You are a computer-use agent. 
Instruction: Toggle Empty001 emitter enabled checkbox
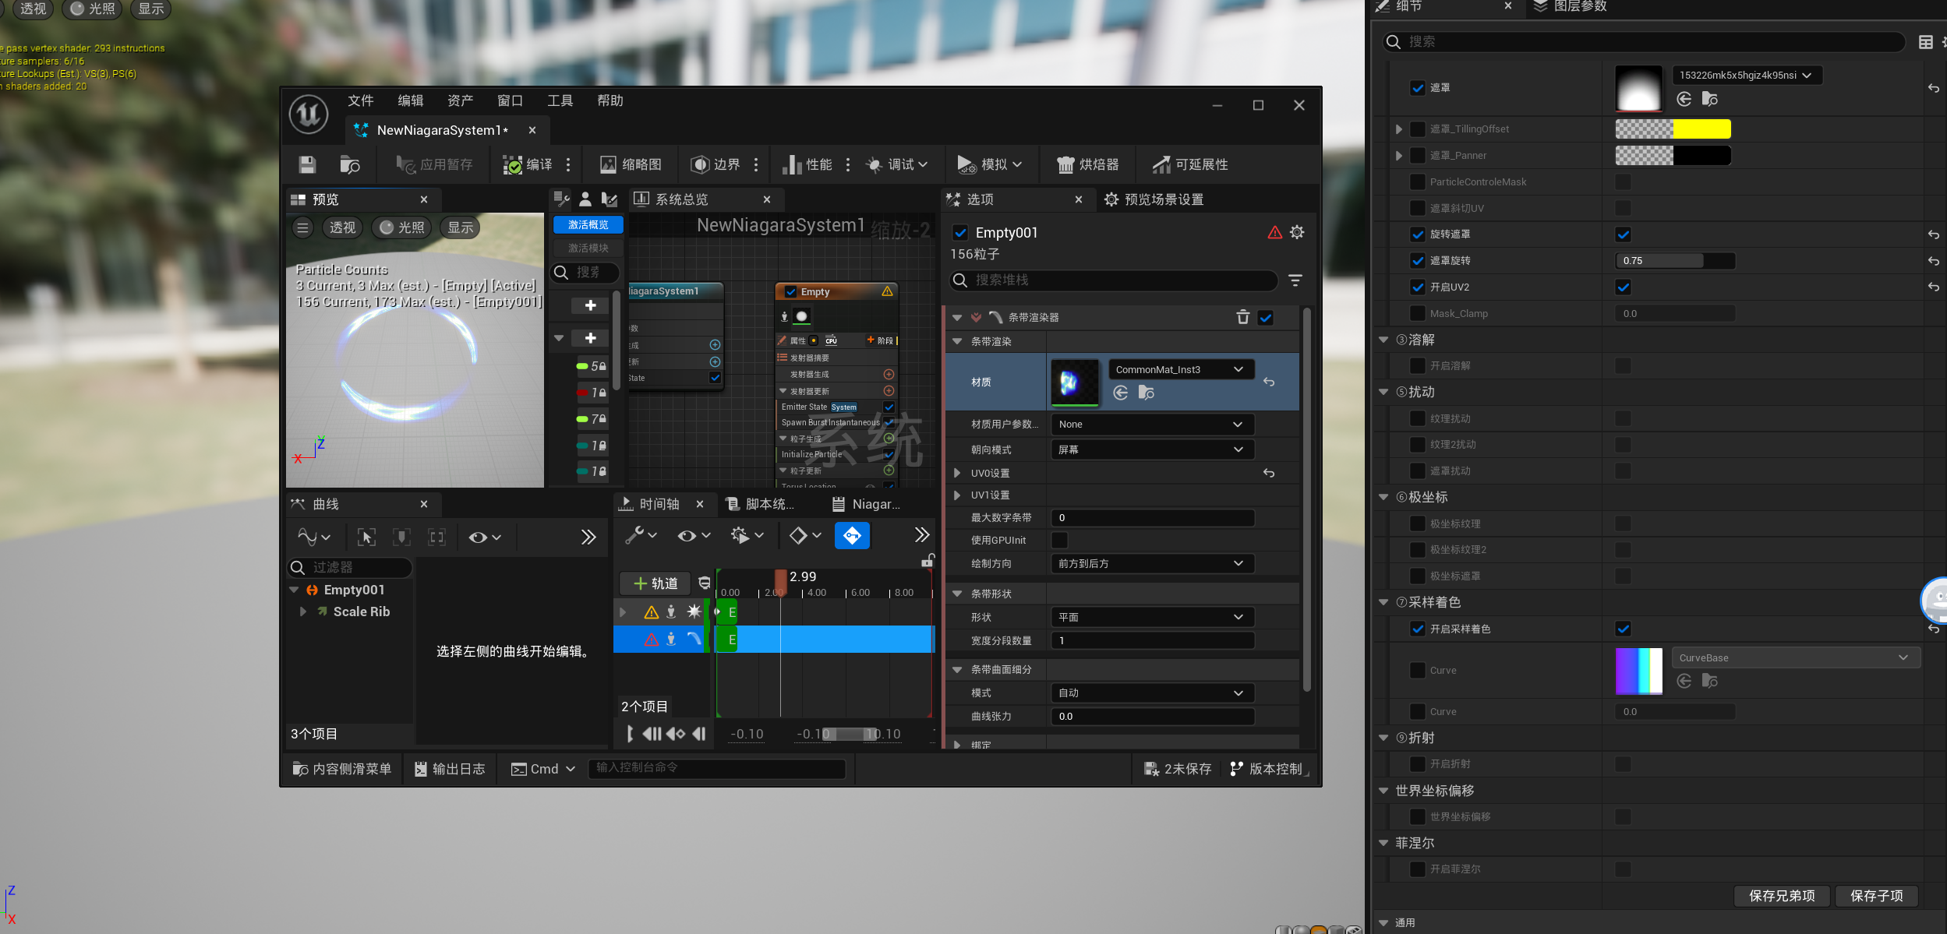click(960, 232)
